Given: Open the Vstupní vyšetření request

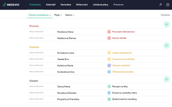Looking at the screenshot, I should (121, 65).
